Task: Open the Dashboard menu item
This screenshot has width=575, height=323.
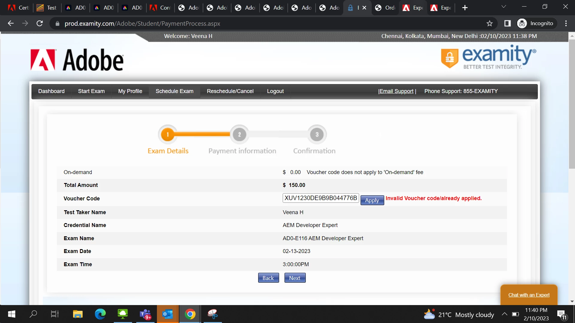Action: click(x=51, y=91)
